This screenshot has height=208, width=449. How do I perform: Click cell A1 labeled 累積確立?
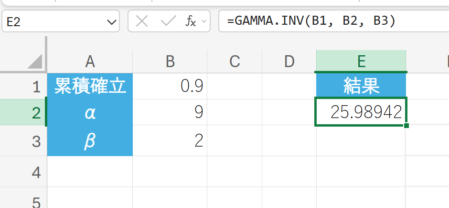(x=90, y=86)
